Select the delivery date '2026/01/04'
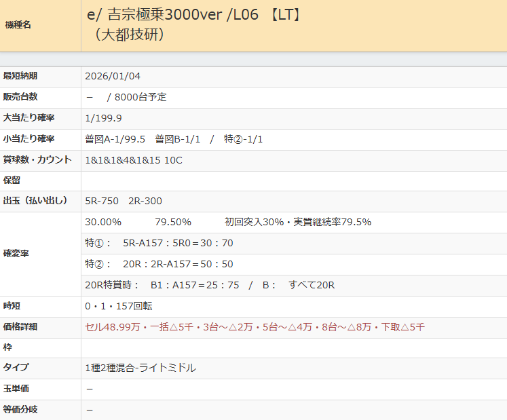Viewport: 507px width, 420px height. [113, 76]
